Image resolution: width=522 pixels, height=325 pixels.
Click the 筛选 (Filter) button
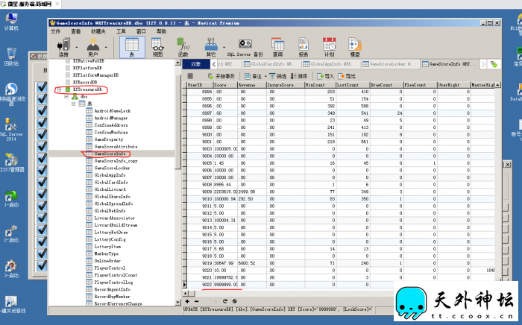point(277,76)
